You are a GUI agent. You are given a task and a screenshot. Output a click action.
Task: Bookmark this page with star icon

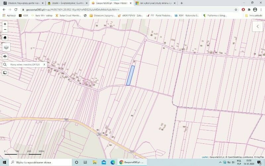(236, 10)
